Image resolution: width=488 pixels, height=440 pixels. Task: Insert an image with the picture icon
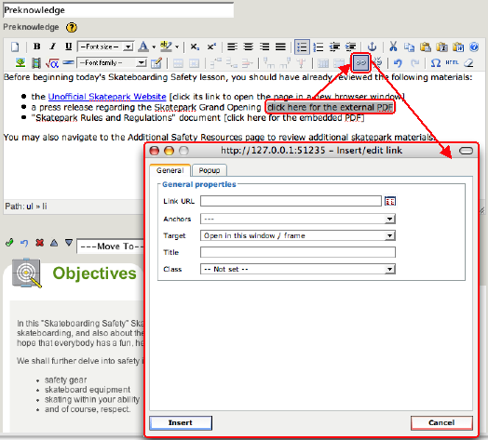click(20, 63)
